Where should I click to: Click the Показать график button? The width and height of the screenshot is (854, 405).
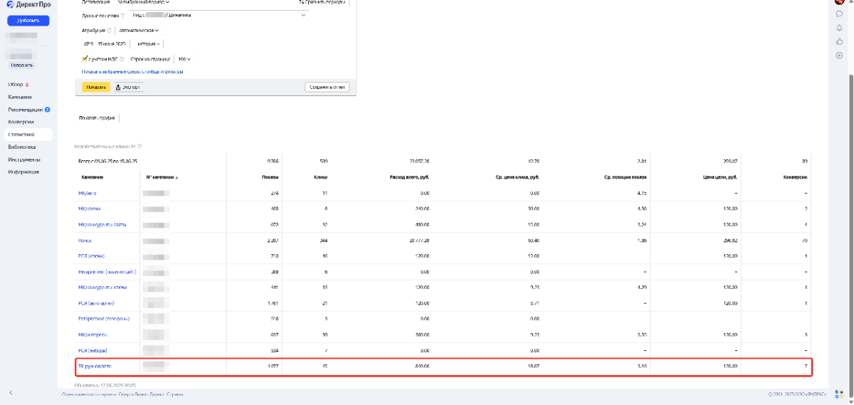97,117
